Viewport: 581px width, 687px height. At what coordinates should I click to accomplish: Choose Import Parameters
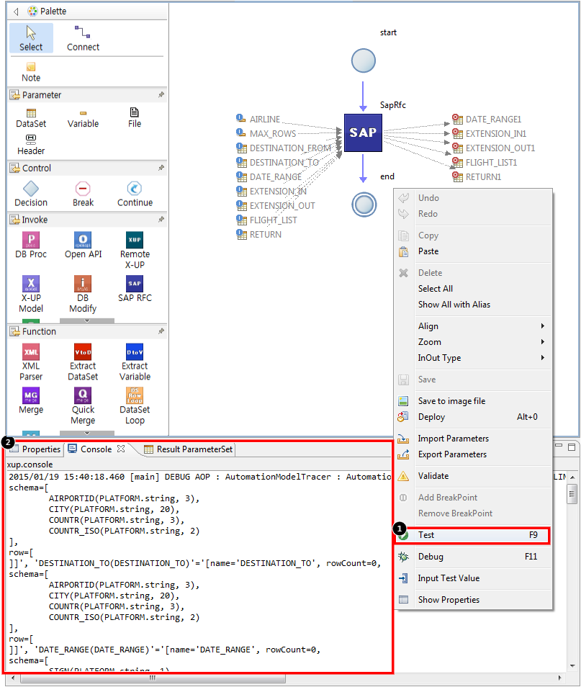point(473,438)
